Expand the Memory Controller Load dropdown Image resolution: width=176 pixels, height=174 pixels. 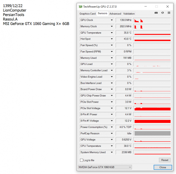click(112, 70)
